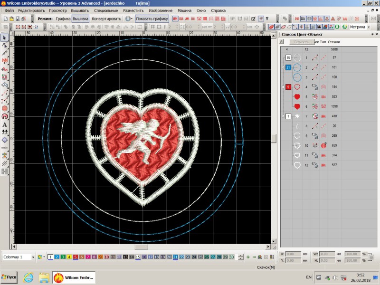Open the Файл menu
Image resolution: width=380 pixels, height=285 pixels.
click(9, 10)
